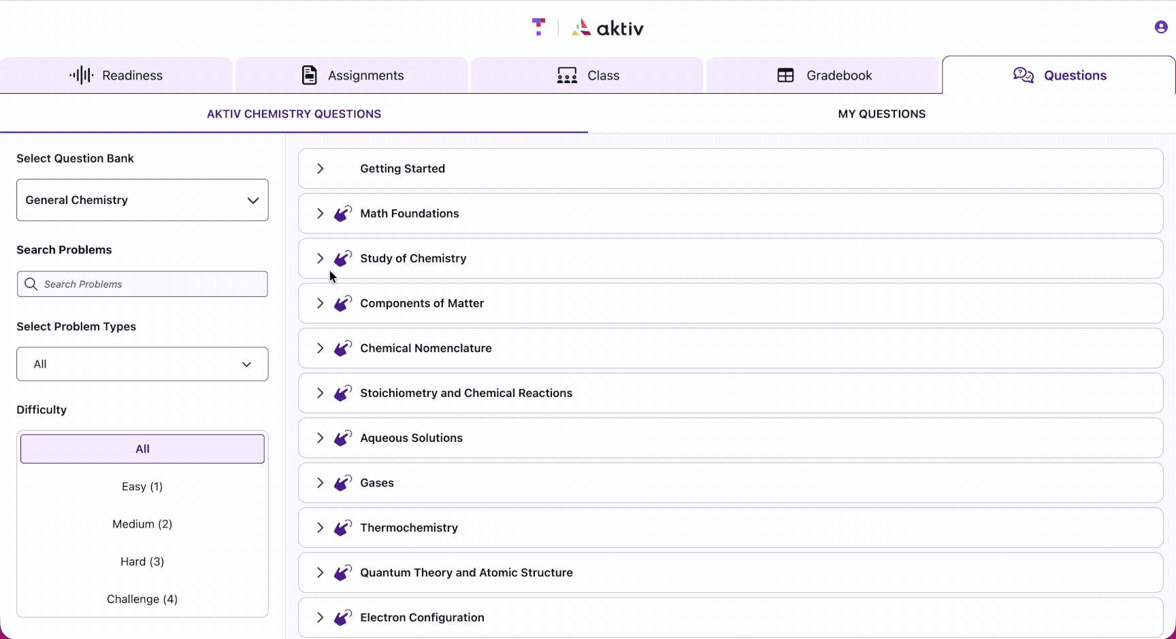This screenshot has height=639, width=1176.
Task: Click the Top Hat T logo
Action: [538, 27]
